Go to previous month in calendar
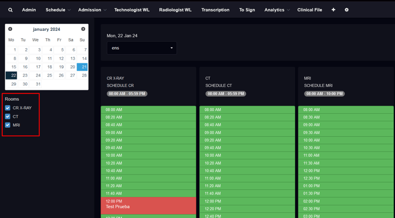 pyautogui.click(x=10, y=29)
